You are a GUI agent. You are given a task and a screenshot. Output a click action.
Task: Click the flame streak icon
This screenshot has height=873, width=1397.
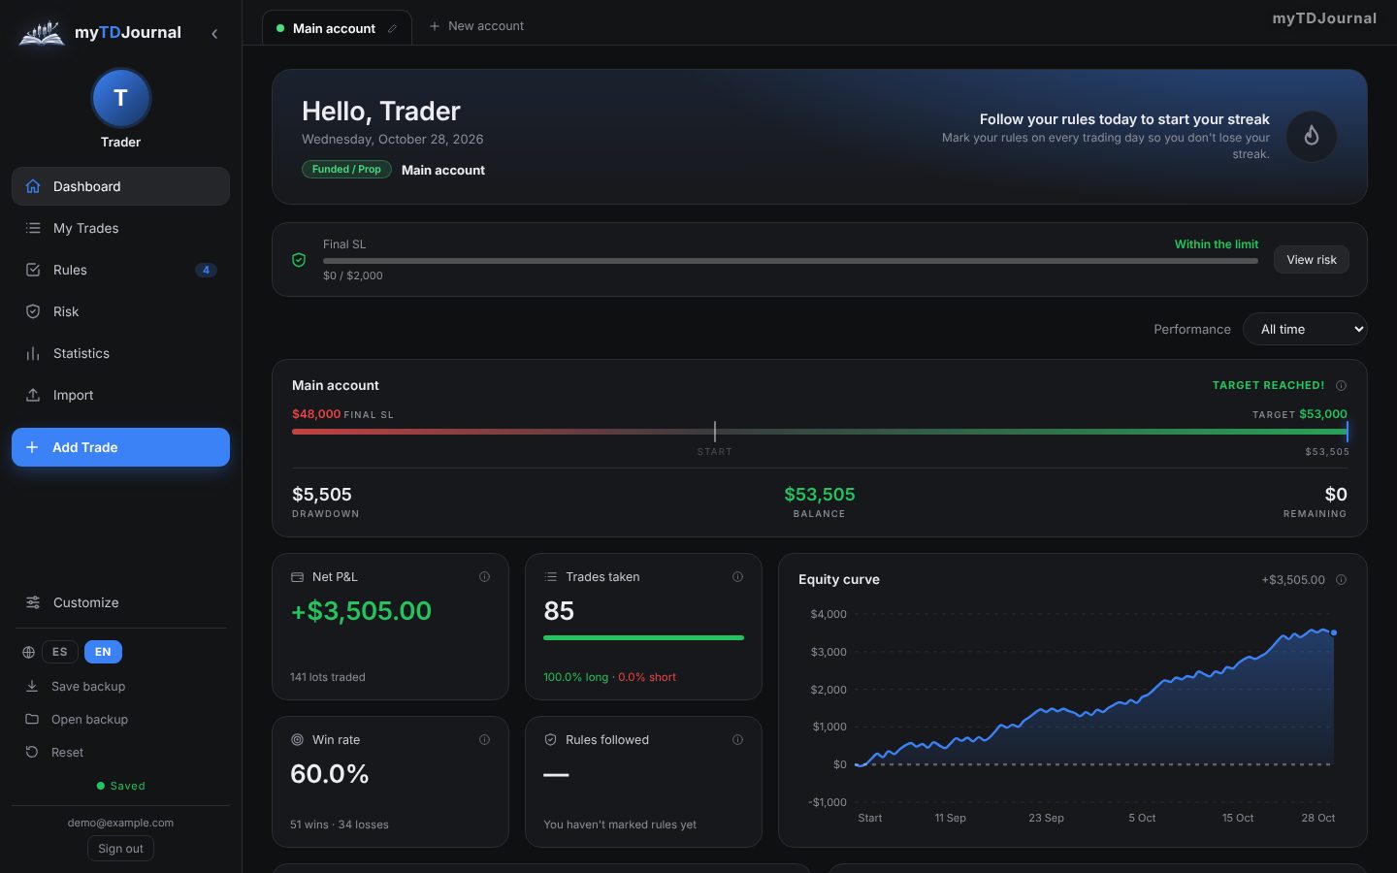click(1312, 136)
